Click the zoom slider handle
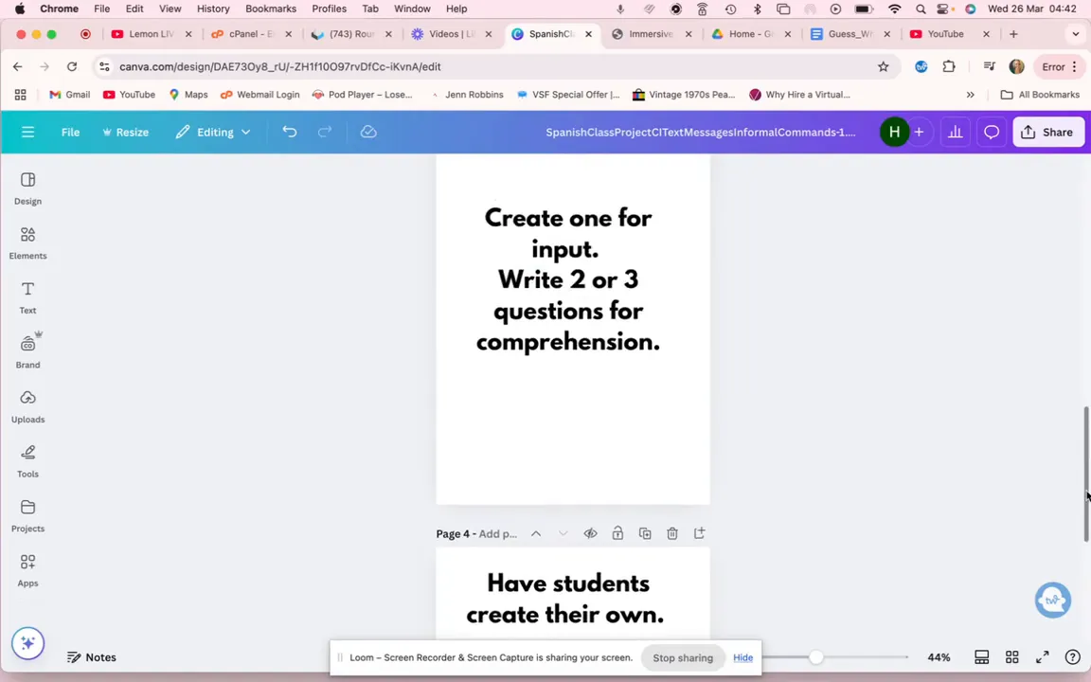This screenshot has height=682, width=1091. pyautogui.click(x=815, y=657)
